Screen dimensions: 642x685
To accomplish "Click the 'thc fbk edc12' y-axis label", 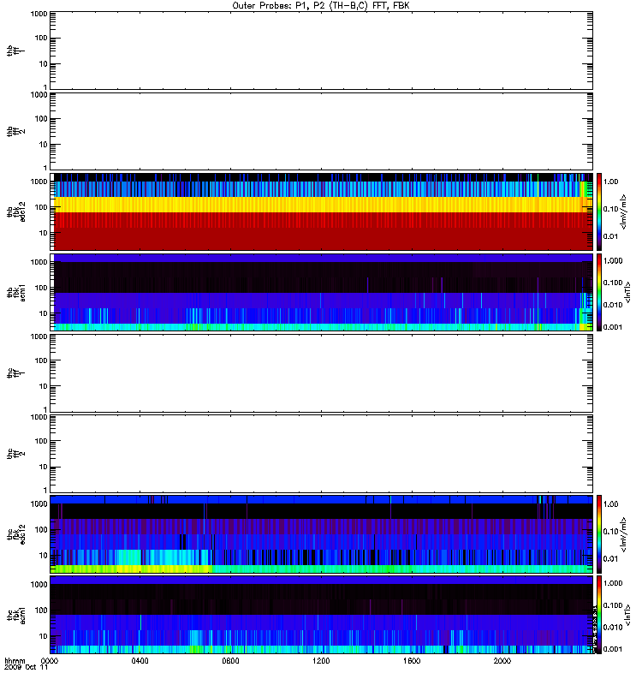I will pos(15,534).
